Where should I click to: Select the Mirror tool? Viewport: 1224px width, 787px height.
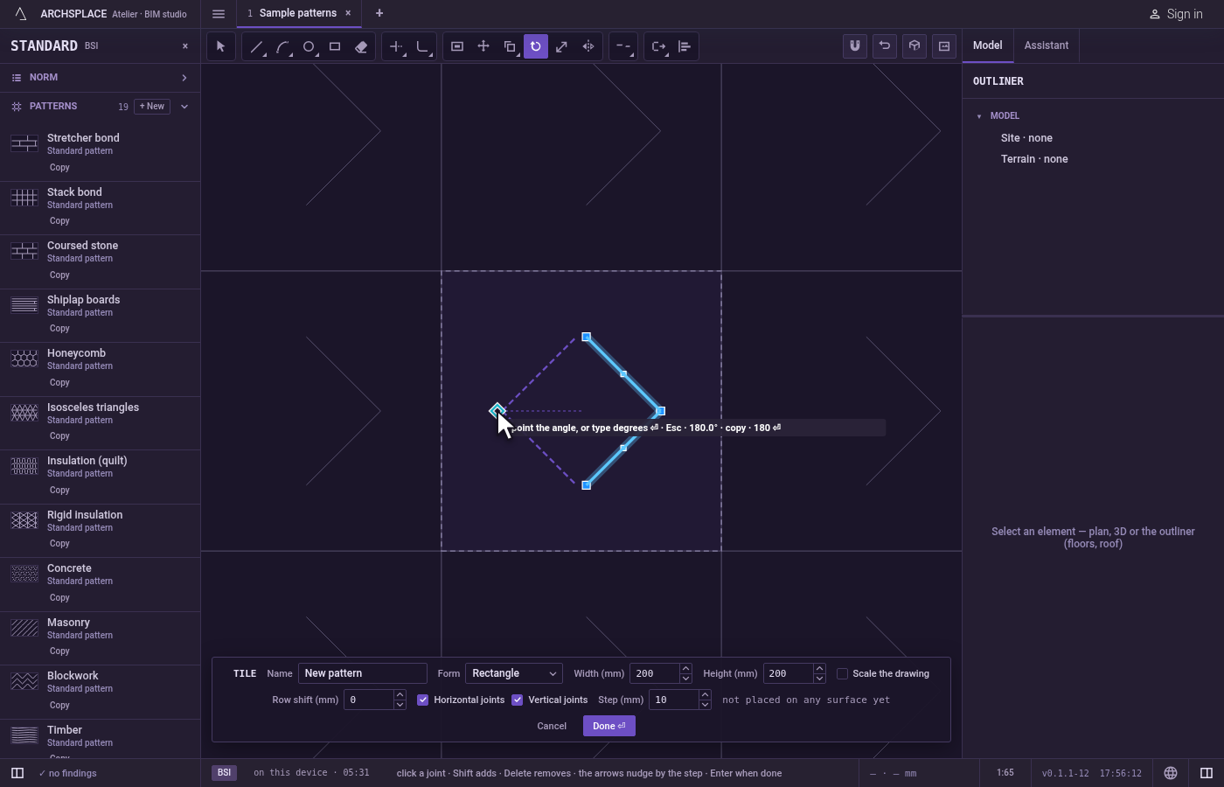pyautogui.click(x=588, y=46)
